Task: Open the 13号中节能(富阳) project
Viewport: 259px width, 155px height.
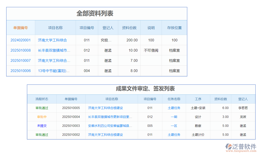Action: tap(55, 71)
